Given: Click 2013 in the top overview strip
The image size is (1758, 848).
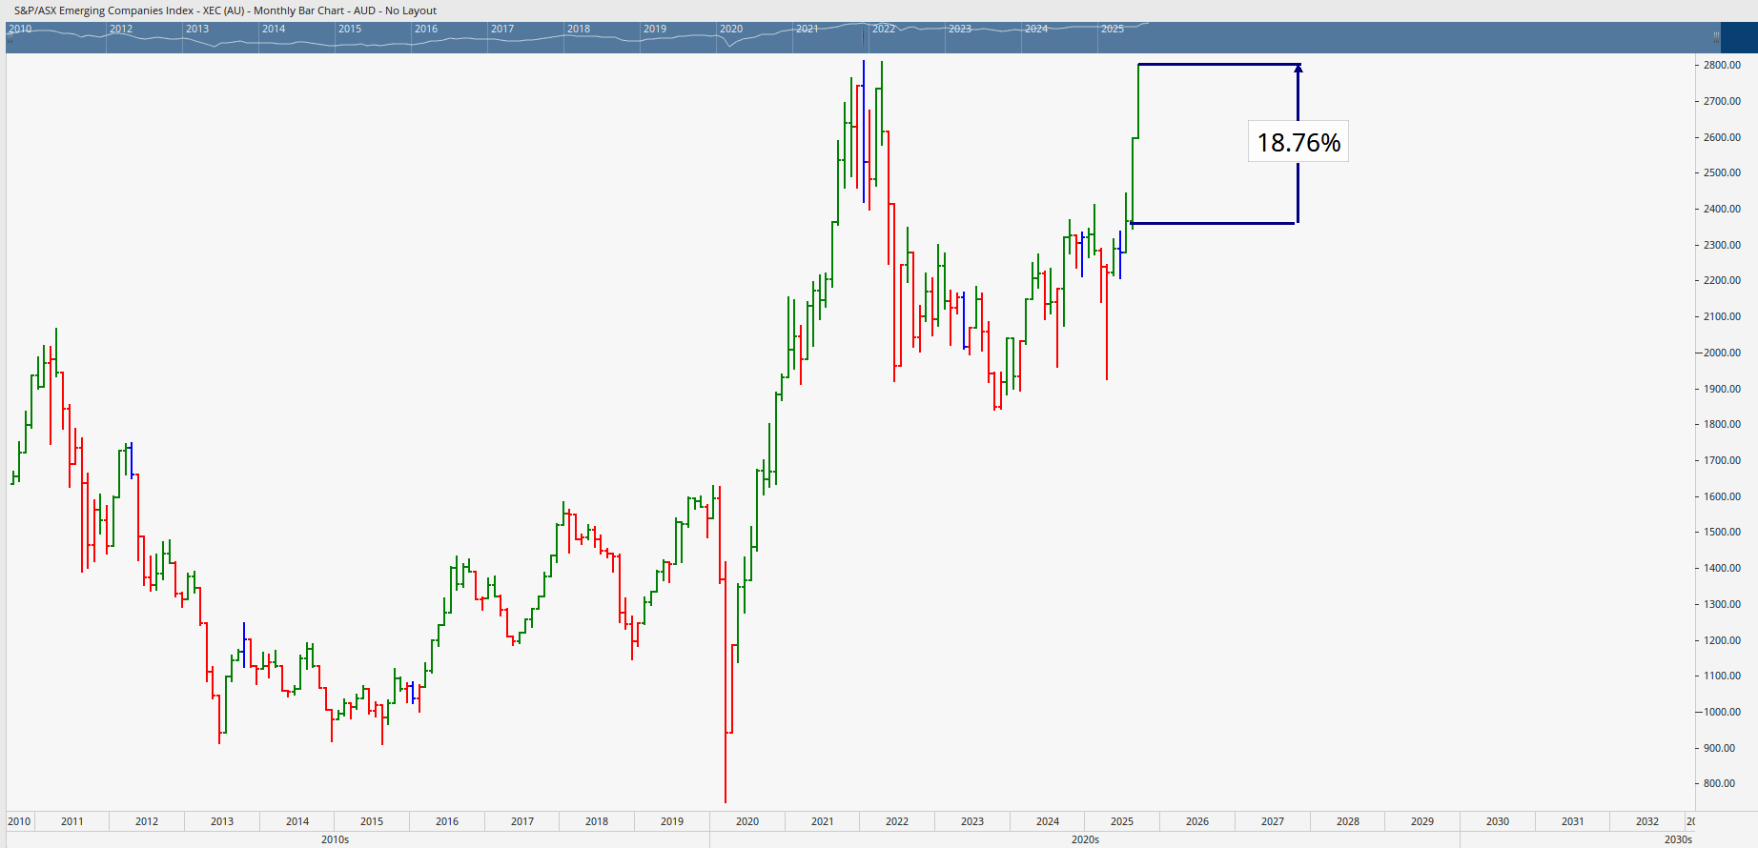Looking at the screenshot, I should 197,29.
